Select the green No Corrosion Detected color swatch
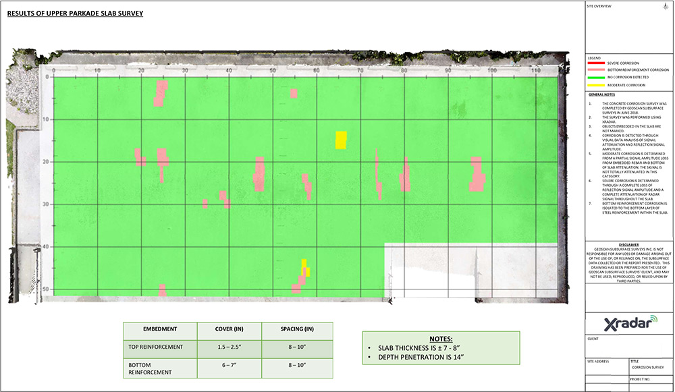 tap(596, 77)
